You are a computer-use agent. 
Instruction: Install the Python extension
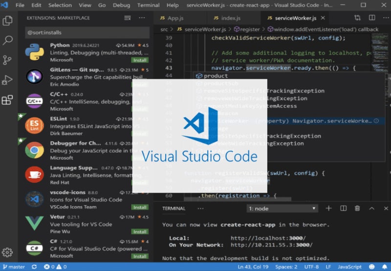pyautogui.click(x=140, y=60)
